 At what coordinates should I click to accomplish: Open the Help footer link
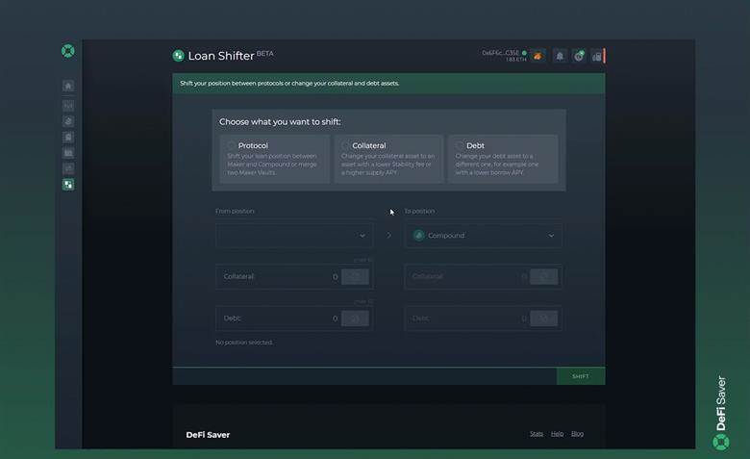click(558, 434)
